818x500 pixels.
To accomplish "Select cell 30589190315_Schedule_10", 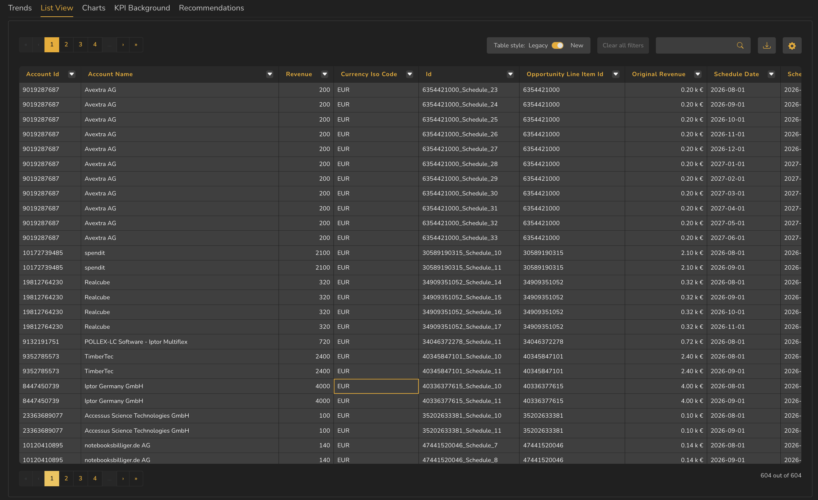I will pyautogui.click(x=469, y=253).
